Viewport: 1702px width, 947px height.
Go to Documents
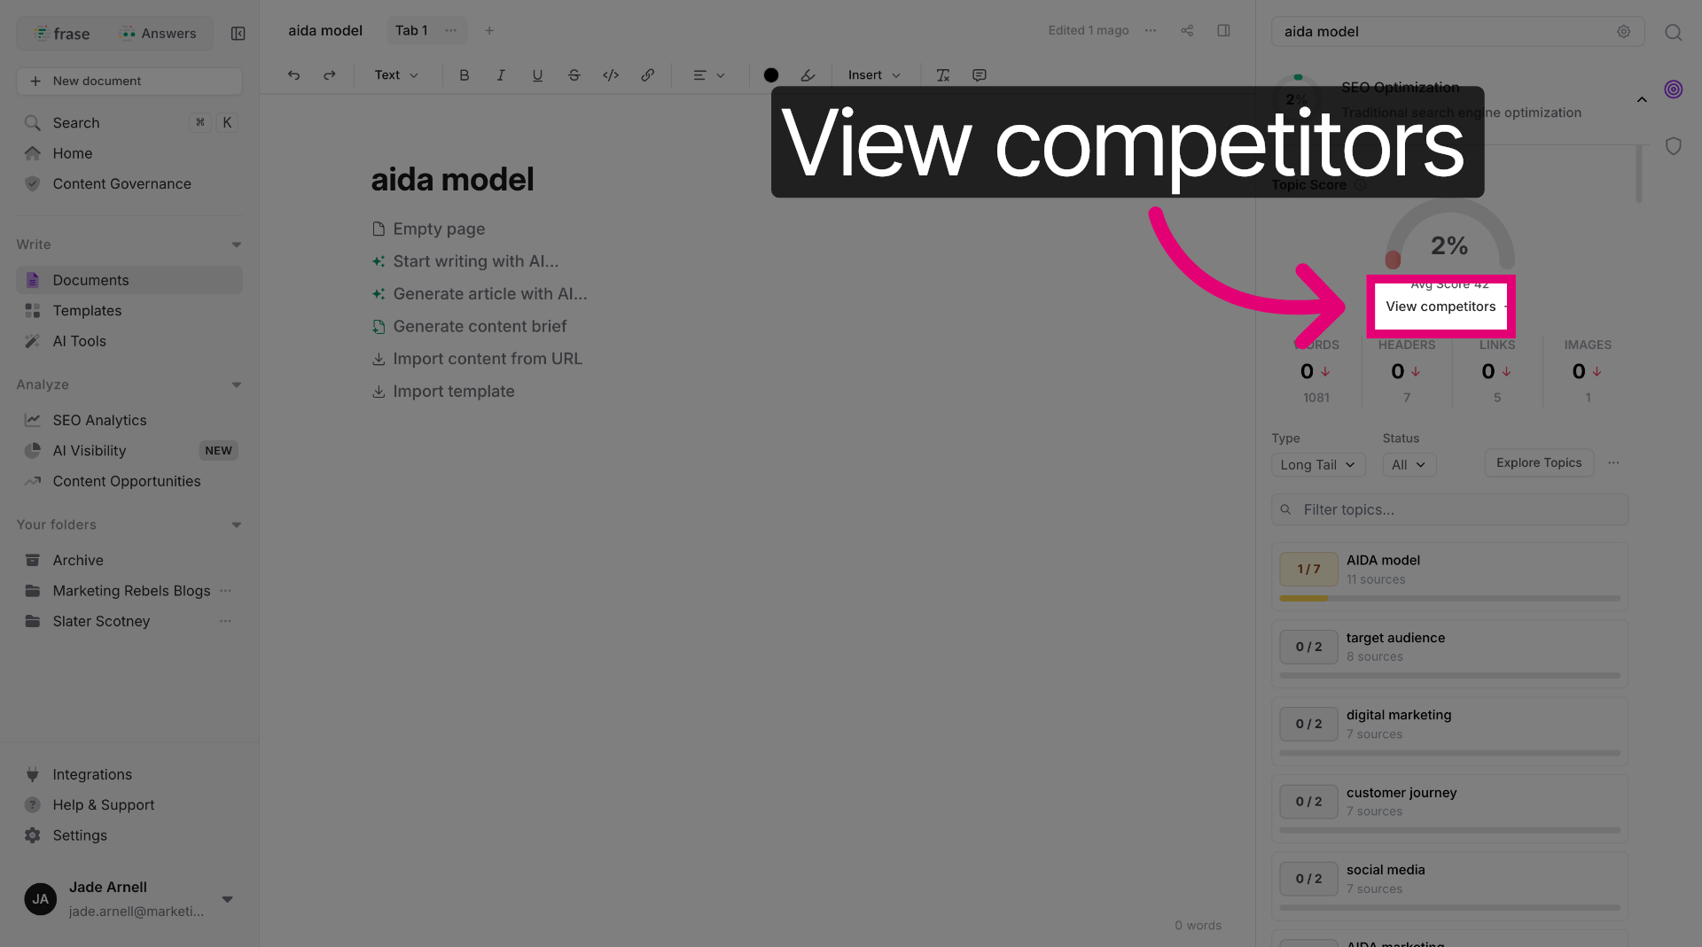129,281
